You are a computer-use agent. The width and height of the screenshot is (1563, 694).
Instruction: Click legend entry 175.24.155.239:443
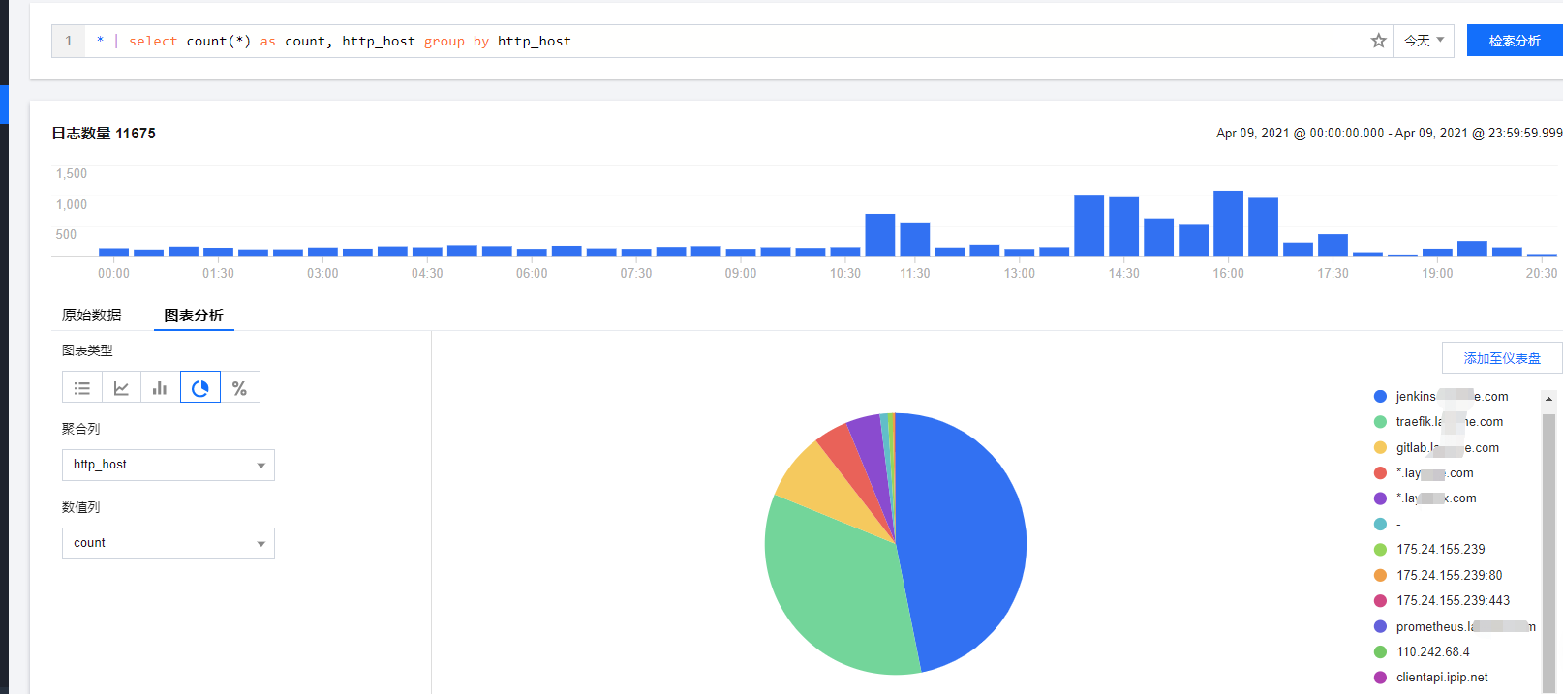pyautogui.click(x=1443, y=600)
